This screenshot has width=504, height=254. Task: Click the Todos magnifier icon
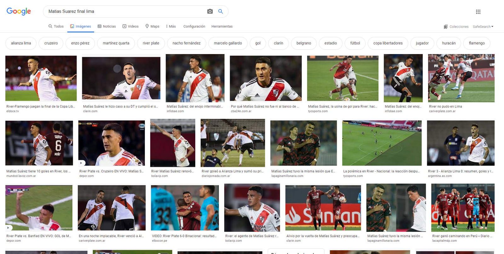pos(50,26)
